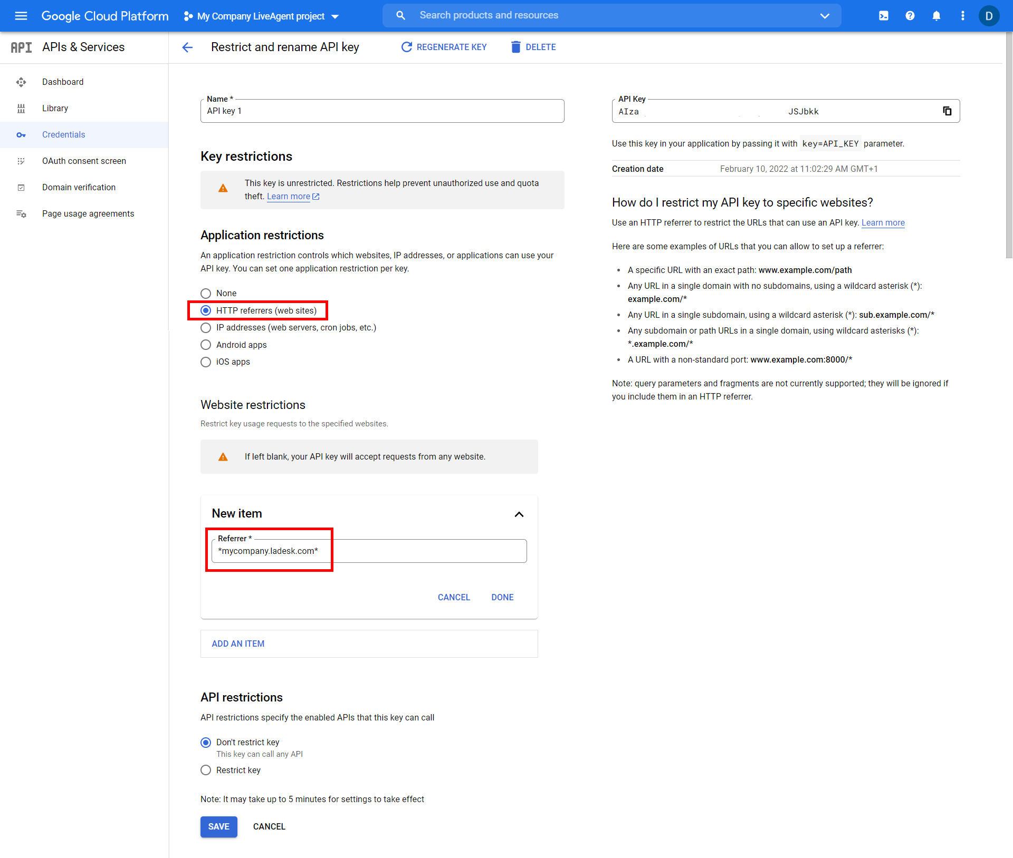Open the account avatar D

pos(989,16)
